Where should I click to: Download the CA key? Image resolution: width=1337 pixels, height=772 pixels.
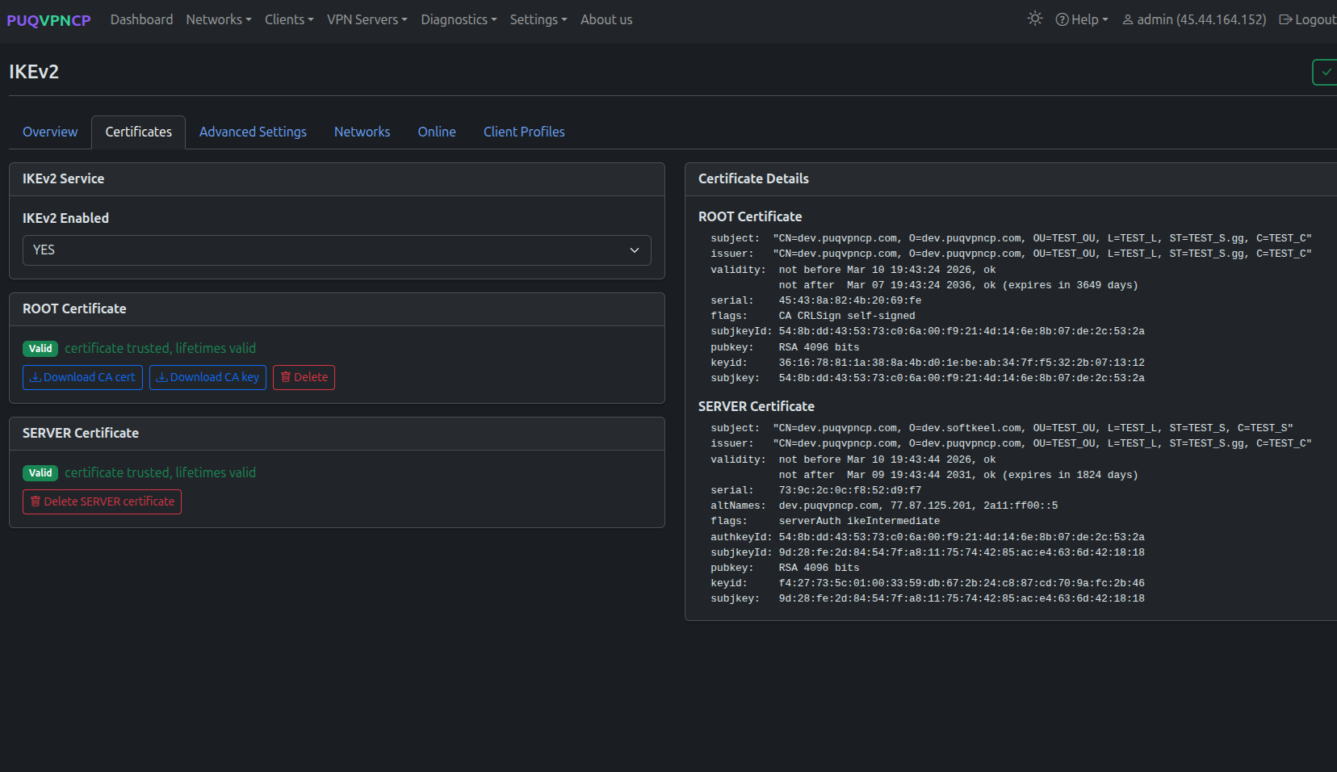click(207, 377)
